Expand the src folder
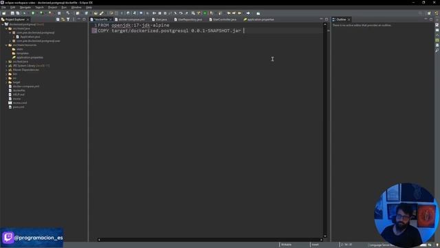440x248 pixels. (x=6, y=78)
